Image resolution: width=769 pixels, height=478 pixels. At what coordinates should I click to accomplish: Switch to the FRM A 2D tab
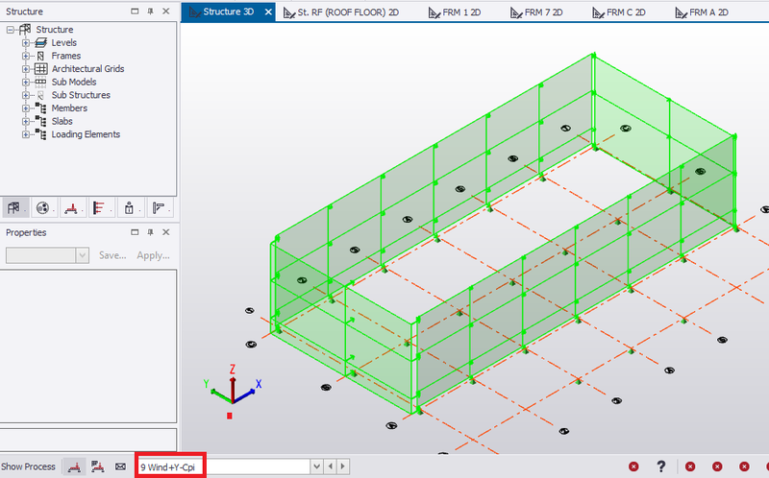[702, 12]
